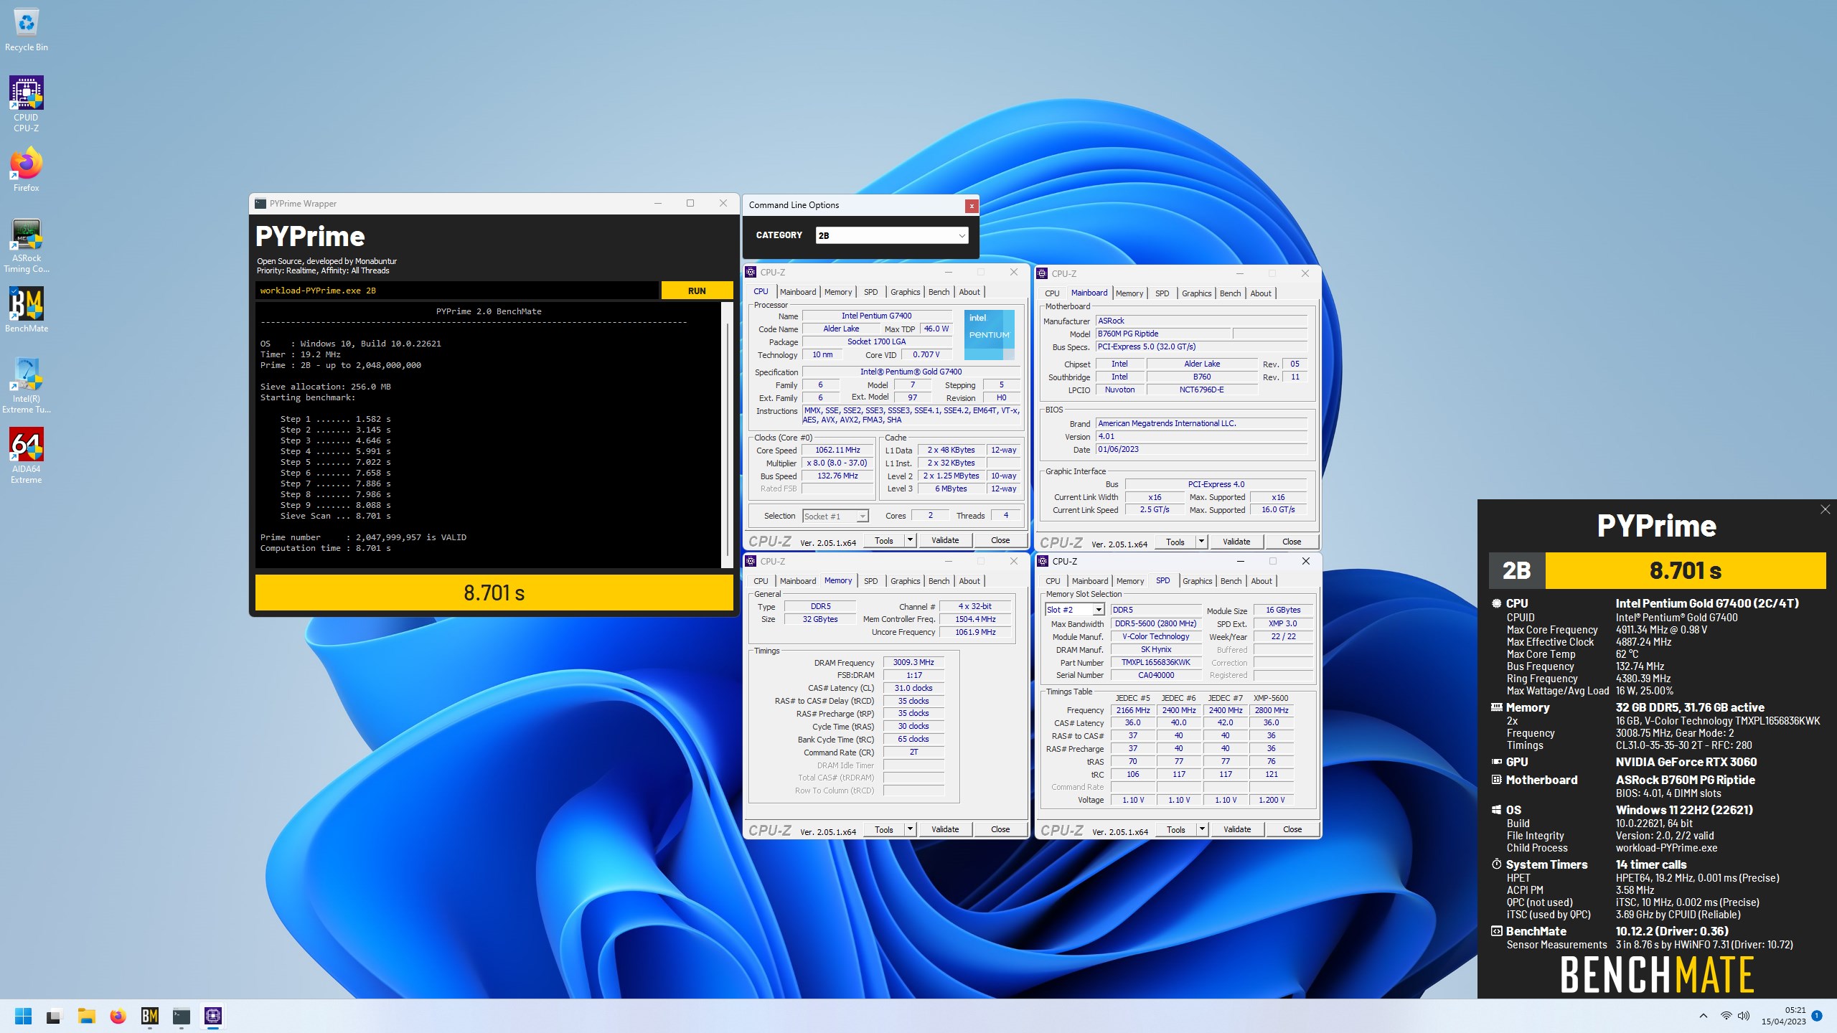Open the Recycle Bin desktop icon
This screenshot has width=1837, height=1033.
pos(26,30)
